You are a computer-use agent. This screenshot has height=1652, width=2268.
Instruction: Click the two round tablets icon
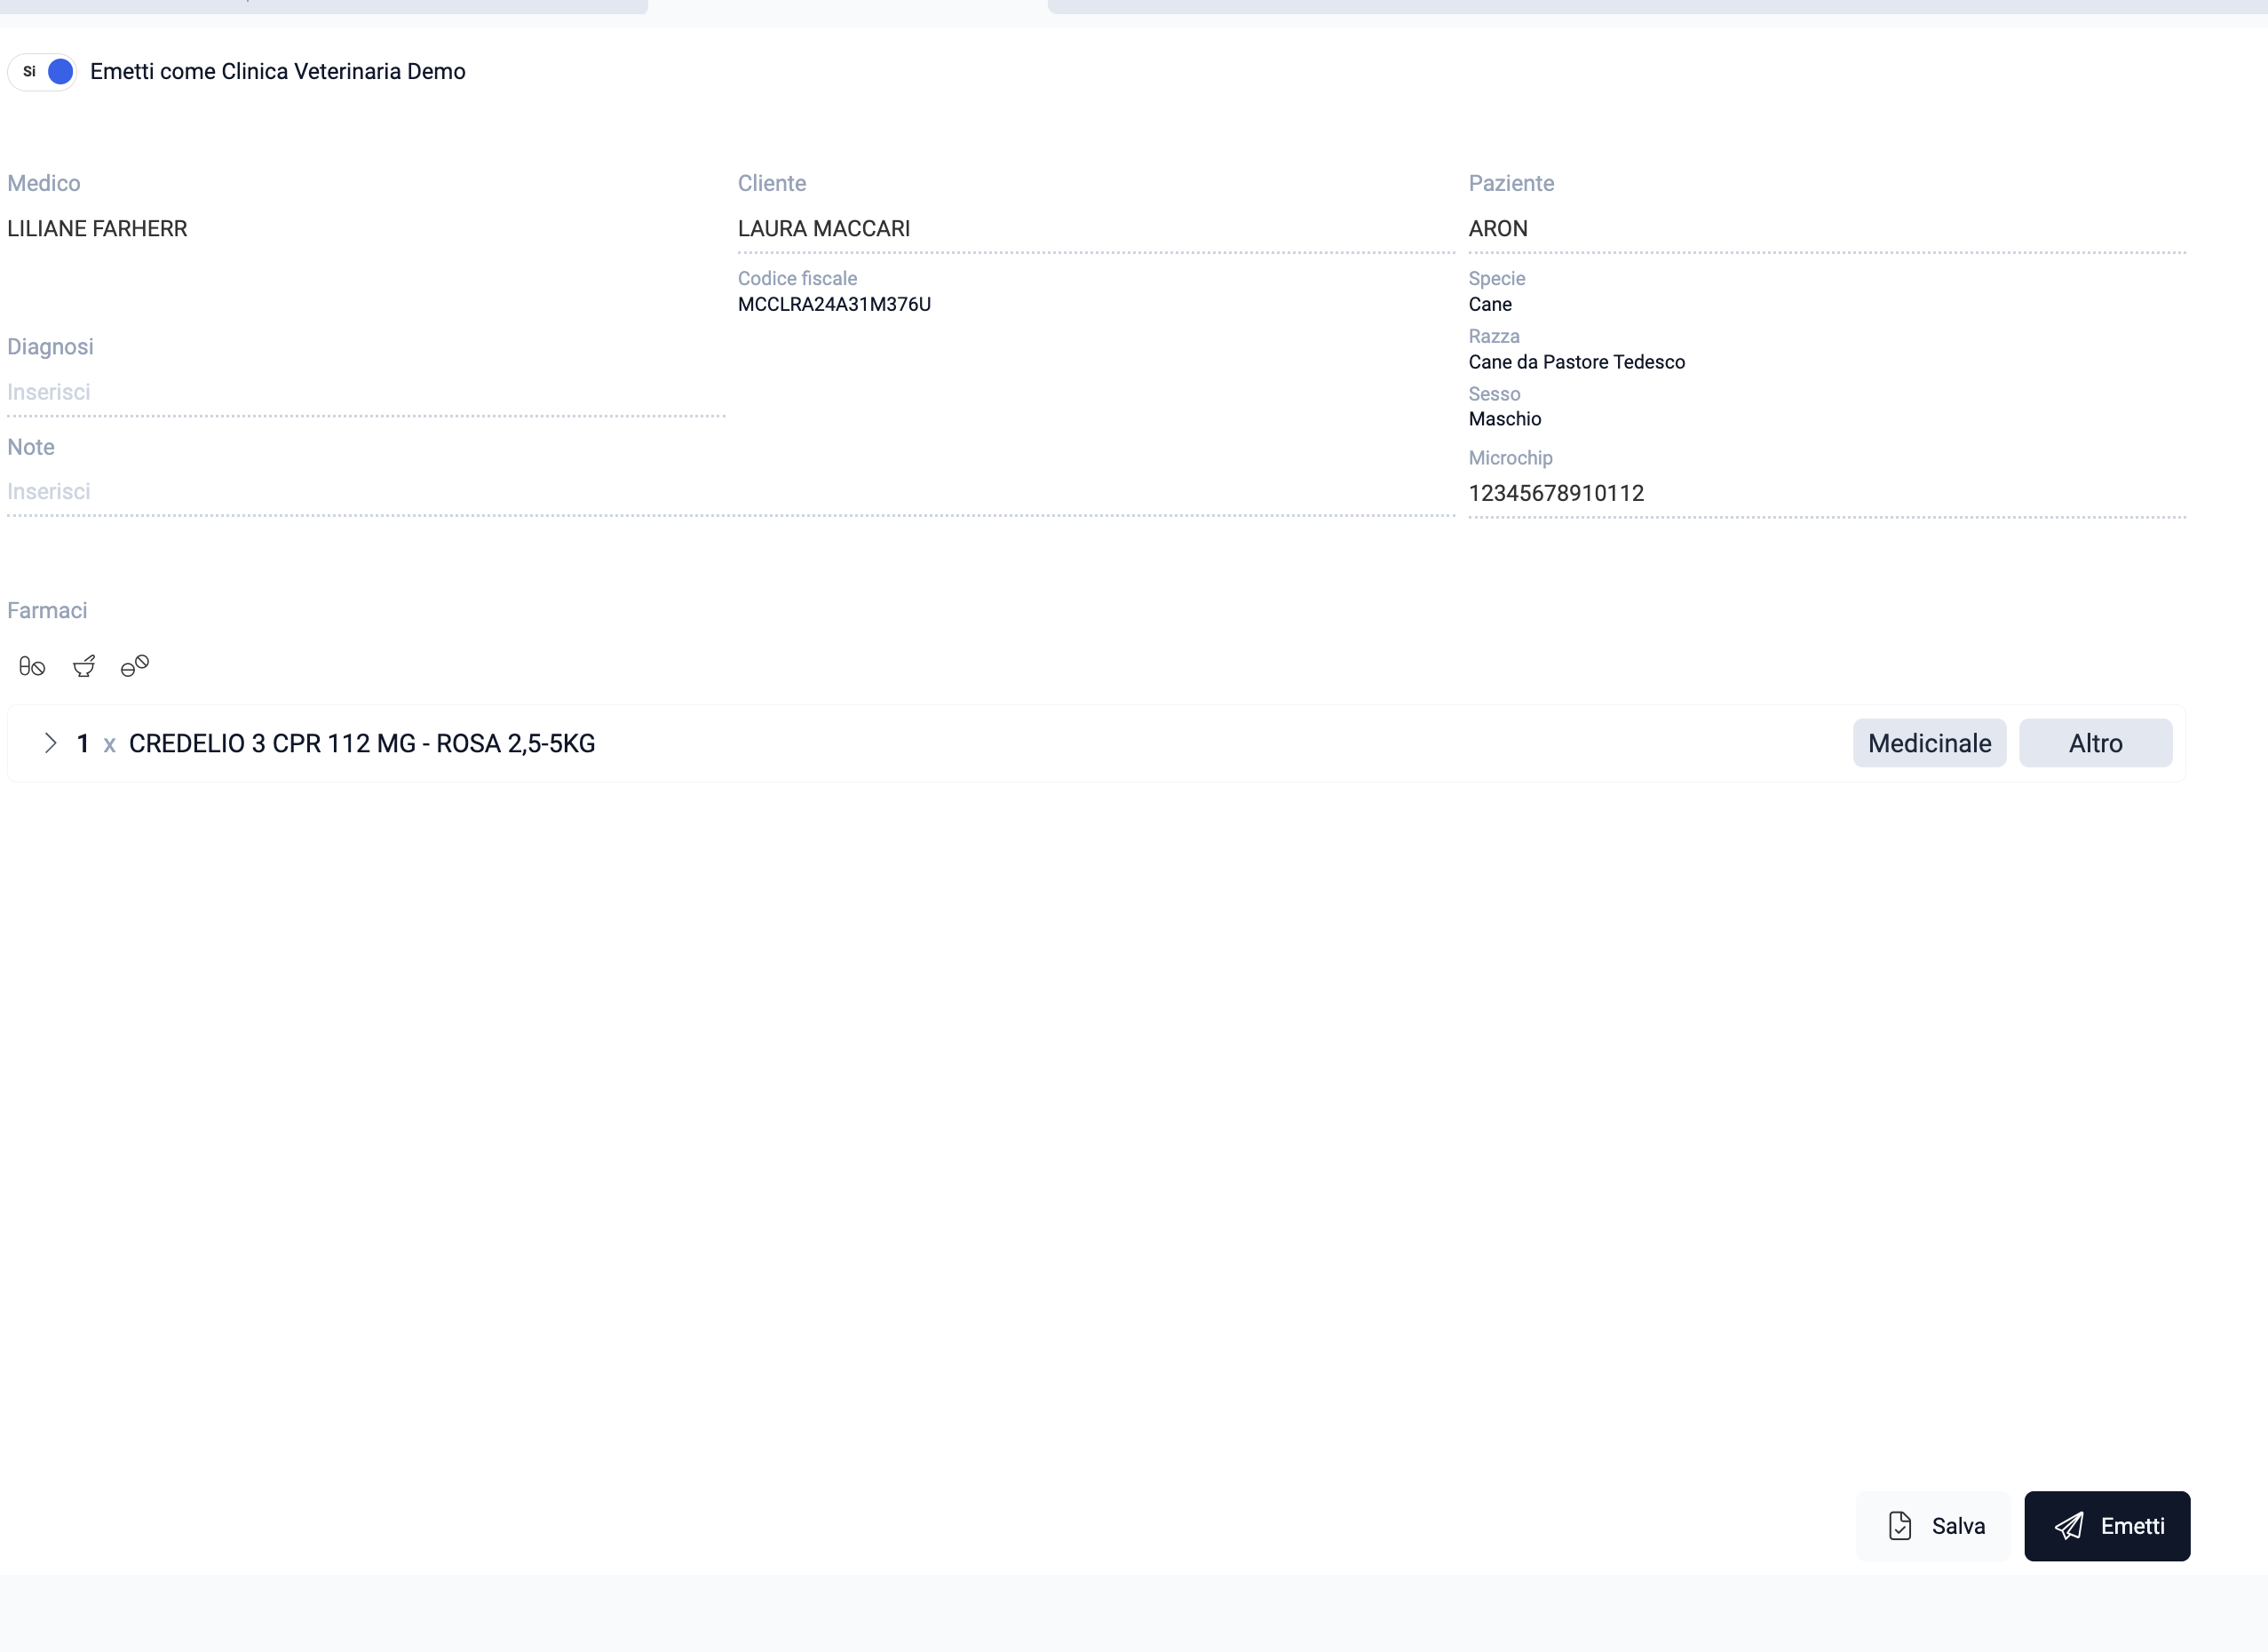click(x=135, y=666)
